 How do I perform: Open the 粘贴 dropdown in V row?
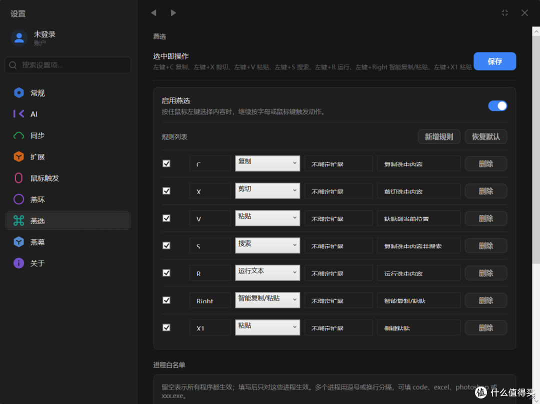point(267,218)
